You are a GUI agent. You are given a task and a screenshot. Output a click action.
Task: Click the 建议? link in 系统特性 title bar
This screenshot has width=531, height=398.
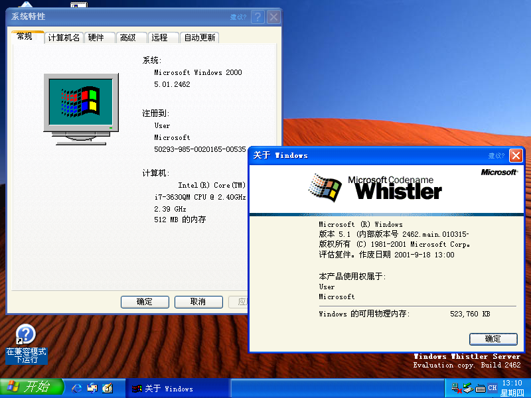[x=238, y=17]
